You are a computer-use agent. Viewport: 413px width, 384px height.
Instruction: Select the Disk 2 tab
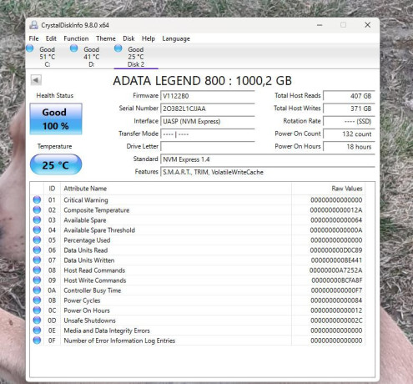pos(136,57)
